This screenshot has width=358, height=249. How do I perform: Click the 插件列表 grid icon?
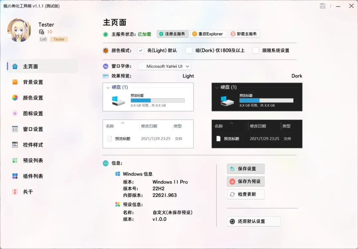[x=15, y=176]
